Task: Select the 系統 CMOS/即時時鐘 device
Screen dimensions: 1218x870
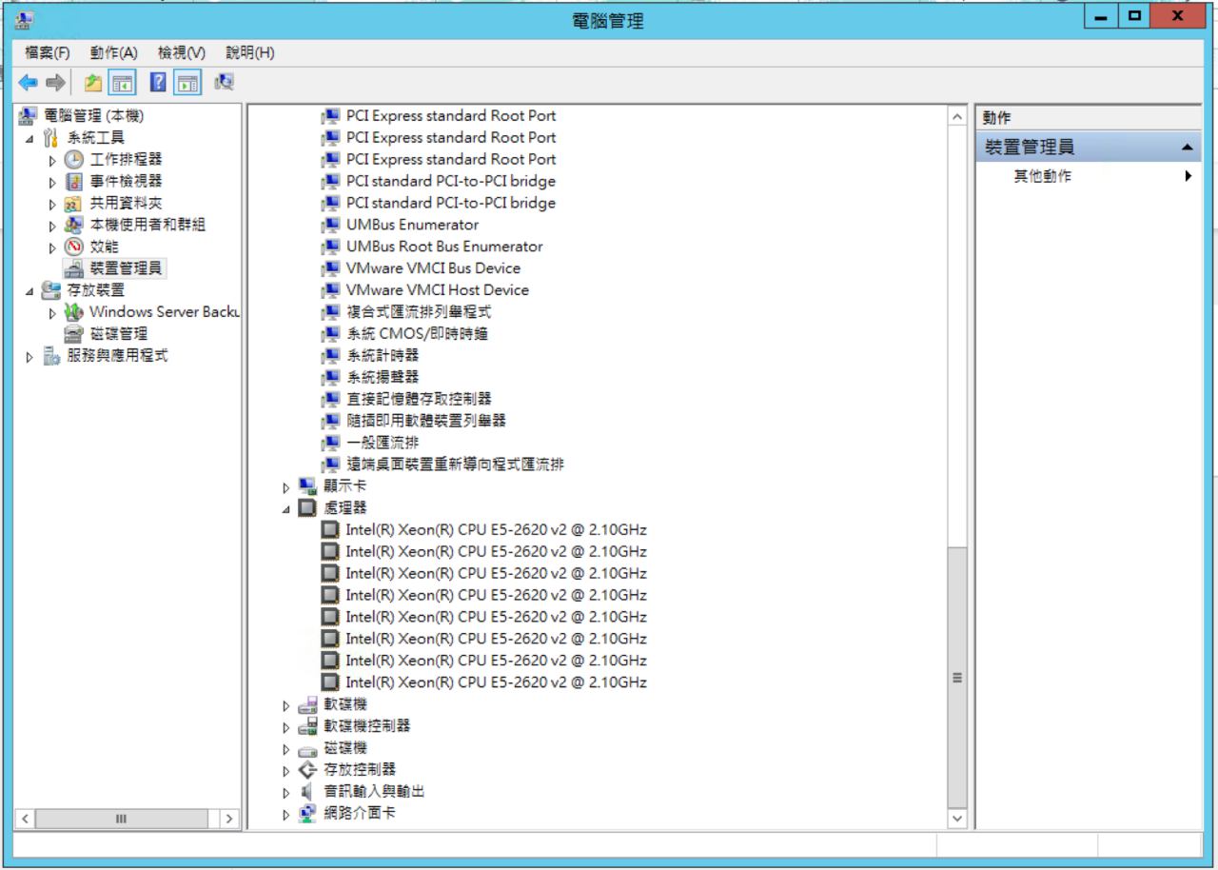Action: coord(417,334)
